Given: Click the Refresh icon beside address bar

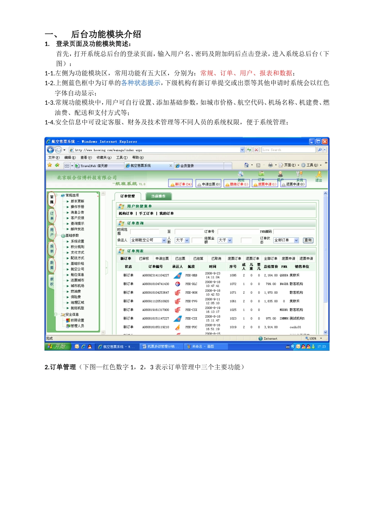Looking at the screenshot, I should coord(249,150).
